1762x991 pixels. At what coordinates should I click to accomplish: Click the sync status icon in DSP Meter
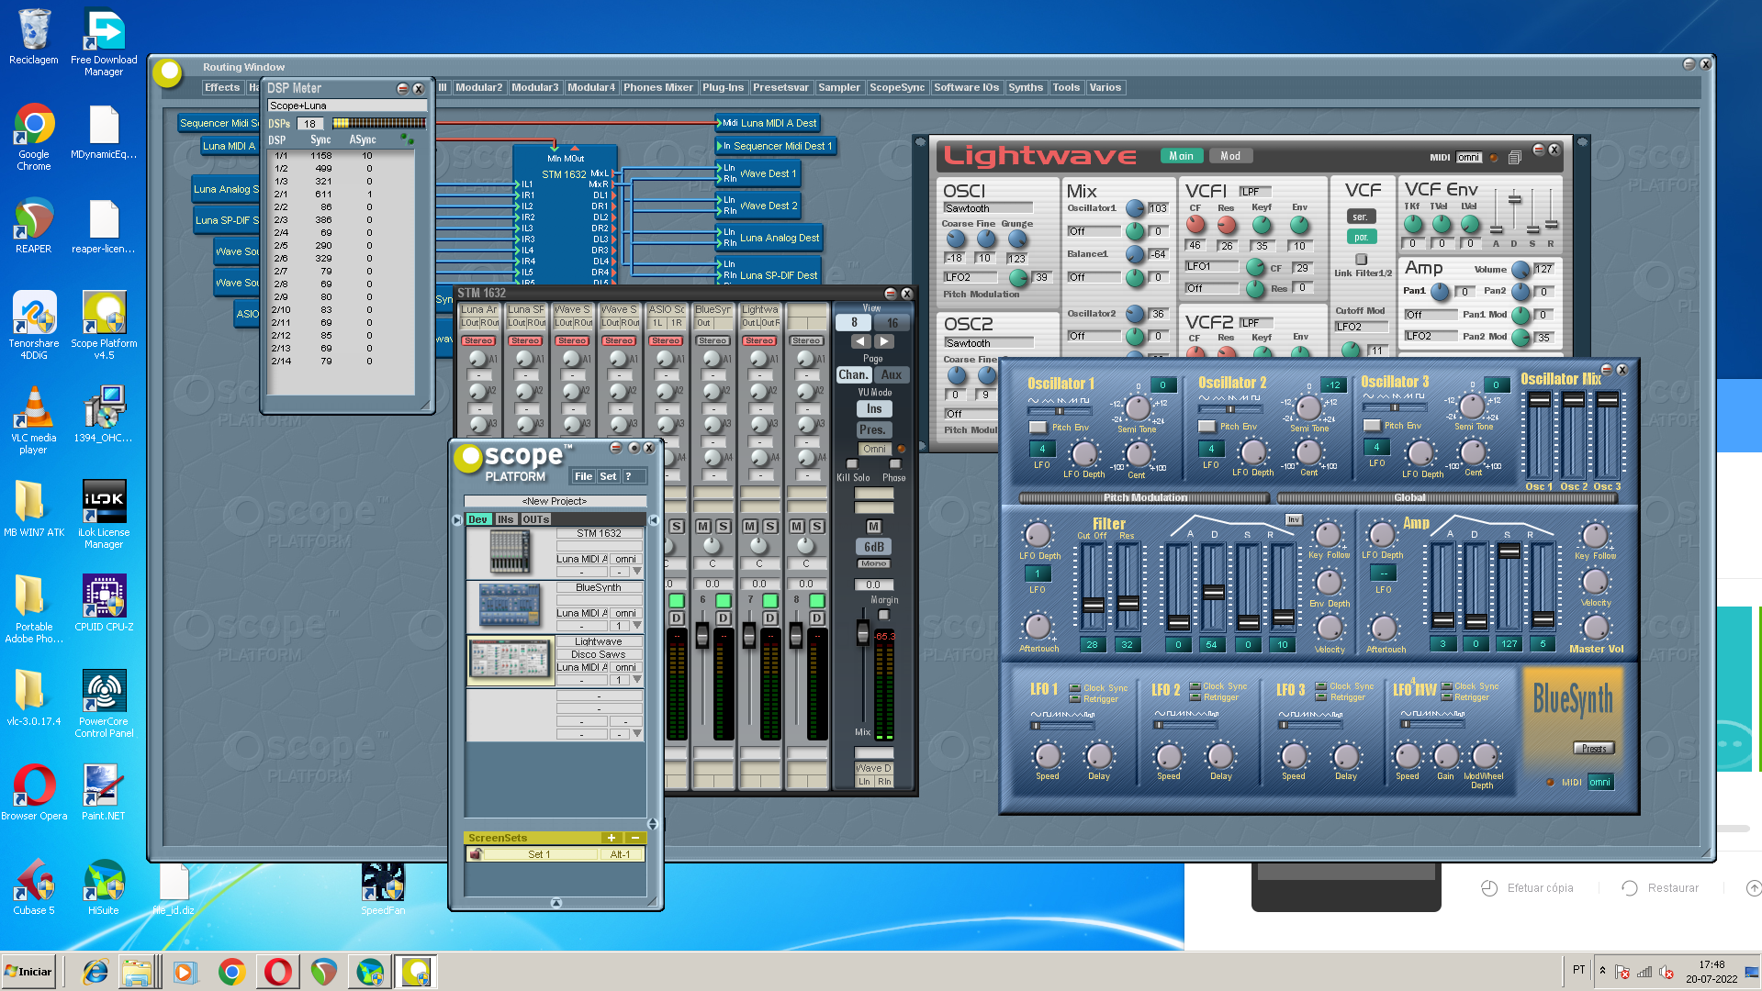407,139
